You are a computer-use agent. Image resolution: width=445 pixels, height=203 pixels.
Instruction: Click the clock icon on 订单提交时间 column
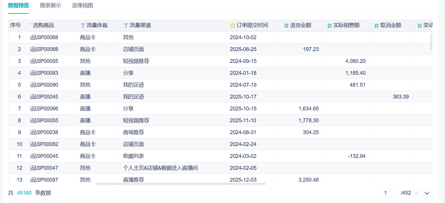pyautogui.click(x=232, y=26)
